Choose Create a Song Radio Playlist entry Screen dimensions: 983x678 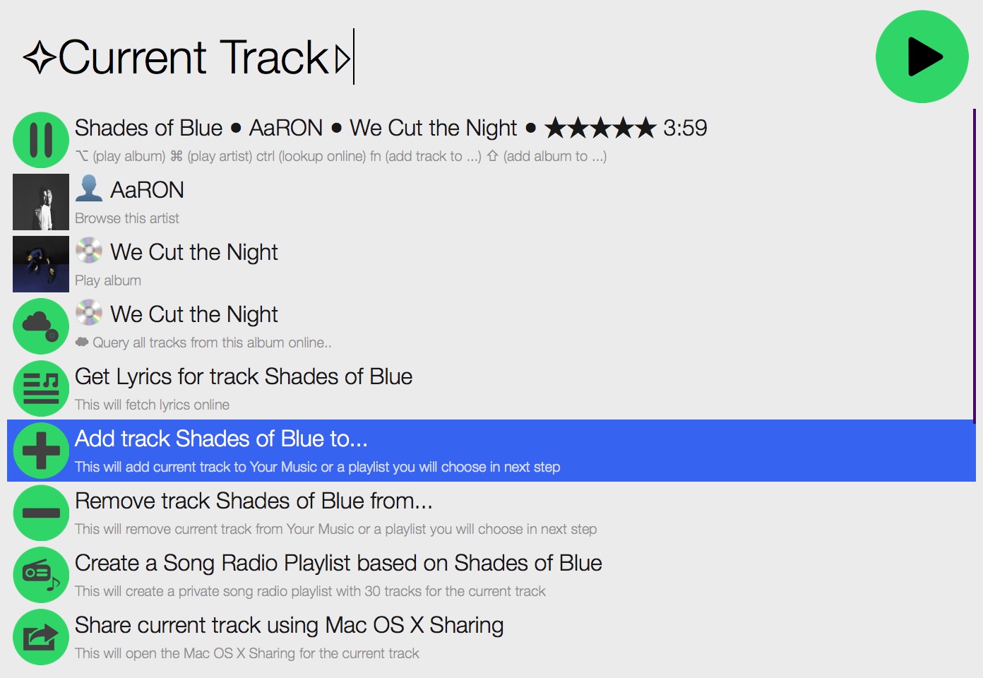[x=491, y=575]
